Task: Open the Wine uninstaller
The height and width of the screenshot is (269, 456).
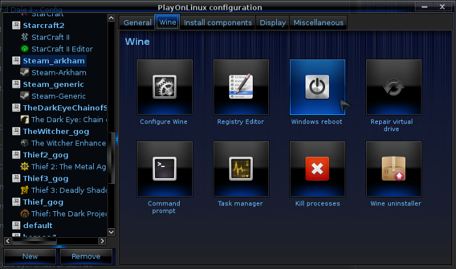Action: point(393,169)
